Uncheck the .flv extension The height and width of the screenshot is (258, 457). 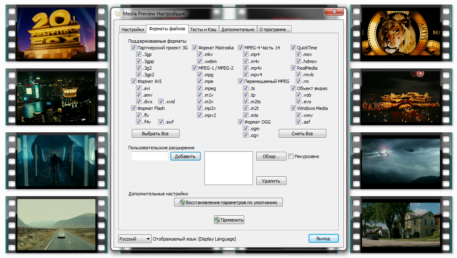pyautogui.click(x=139, y=115)
